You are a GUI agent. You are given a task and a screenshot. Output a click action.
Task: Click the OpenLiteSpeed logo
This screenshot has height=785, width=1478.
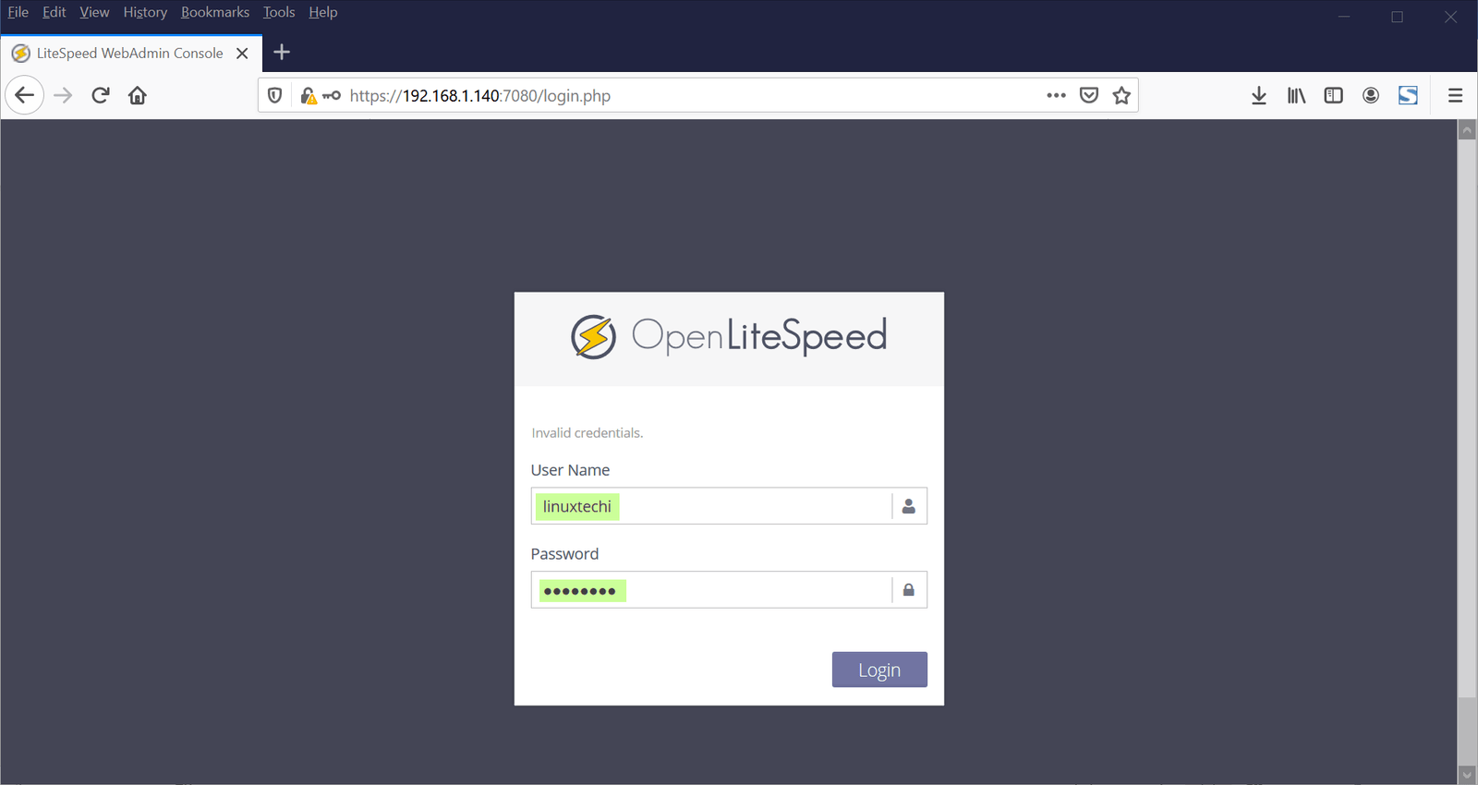point(729,336)
